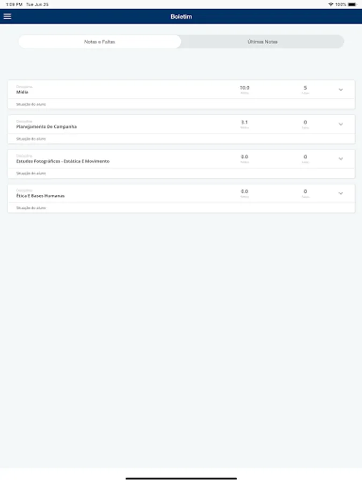Select the Notas e Faltas tab
The height and width of the screenshot is (482, 362).
pyautogui.click(x=100, y=42)
